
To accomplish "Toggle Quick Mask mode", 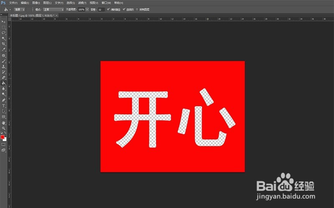I will coord(3,144).
